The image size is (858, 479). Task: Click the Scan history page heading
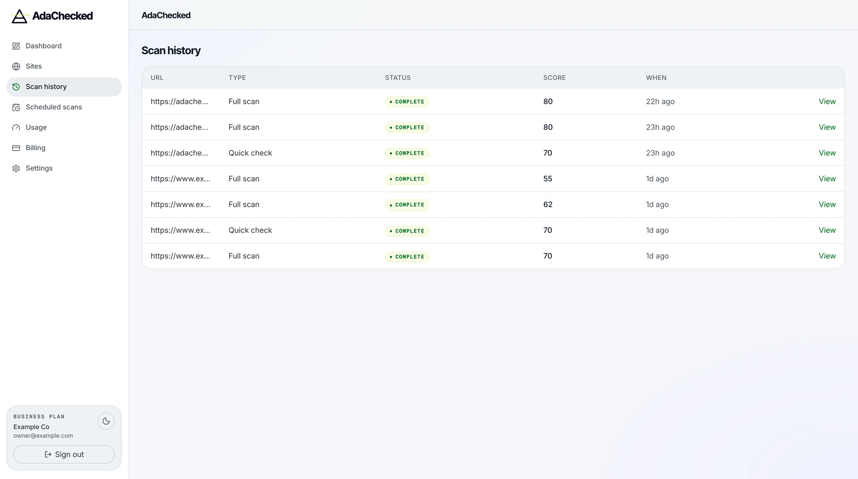171,51
